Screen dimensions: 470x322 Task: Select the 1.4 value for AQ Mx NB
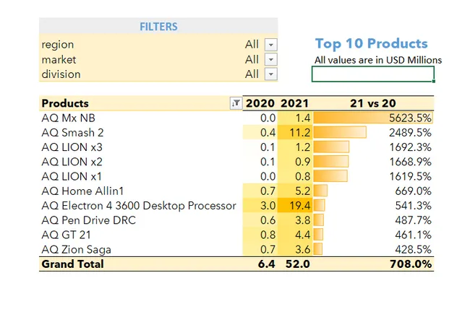[295, 118]
